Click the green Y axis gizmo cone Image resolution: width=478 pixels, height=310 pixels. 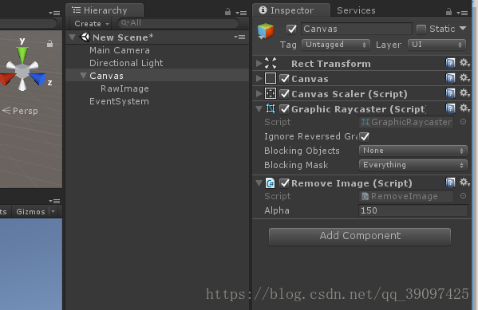(22, 54)
